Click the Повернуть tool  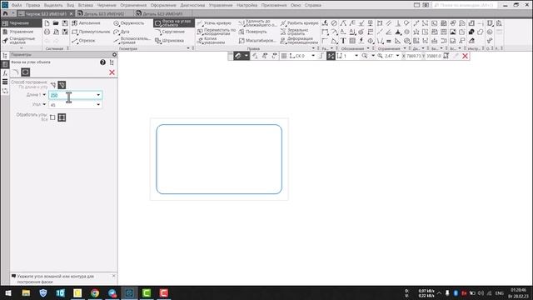[252, 32]
